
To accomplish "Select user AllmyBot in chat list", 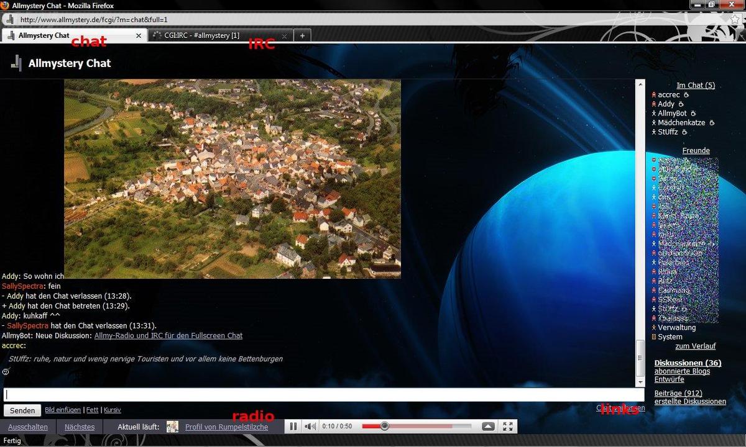I will pos(673,114).
